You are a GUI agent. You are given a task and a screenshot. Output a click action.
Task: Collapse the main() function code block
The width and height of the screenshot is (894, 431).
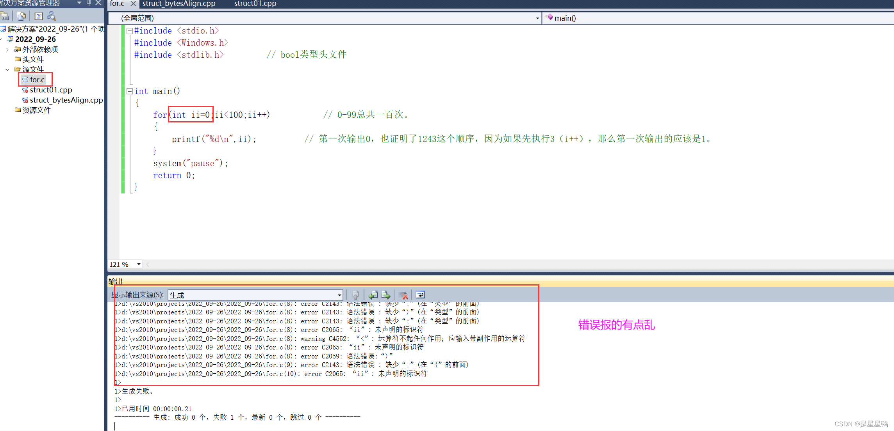click(x=130, y=91)
